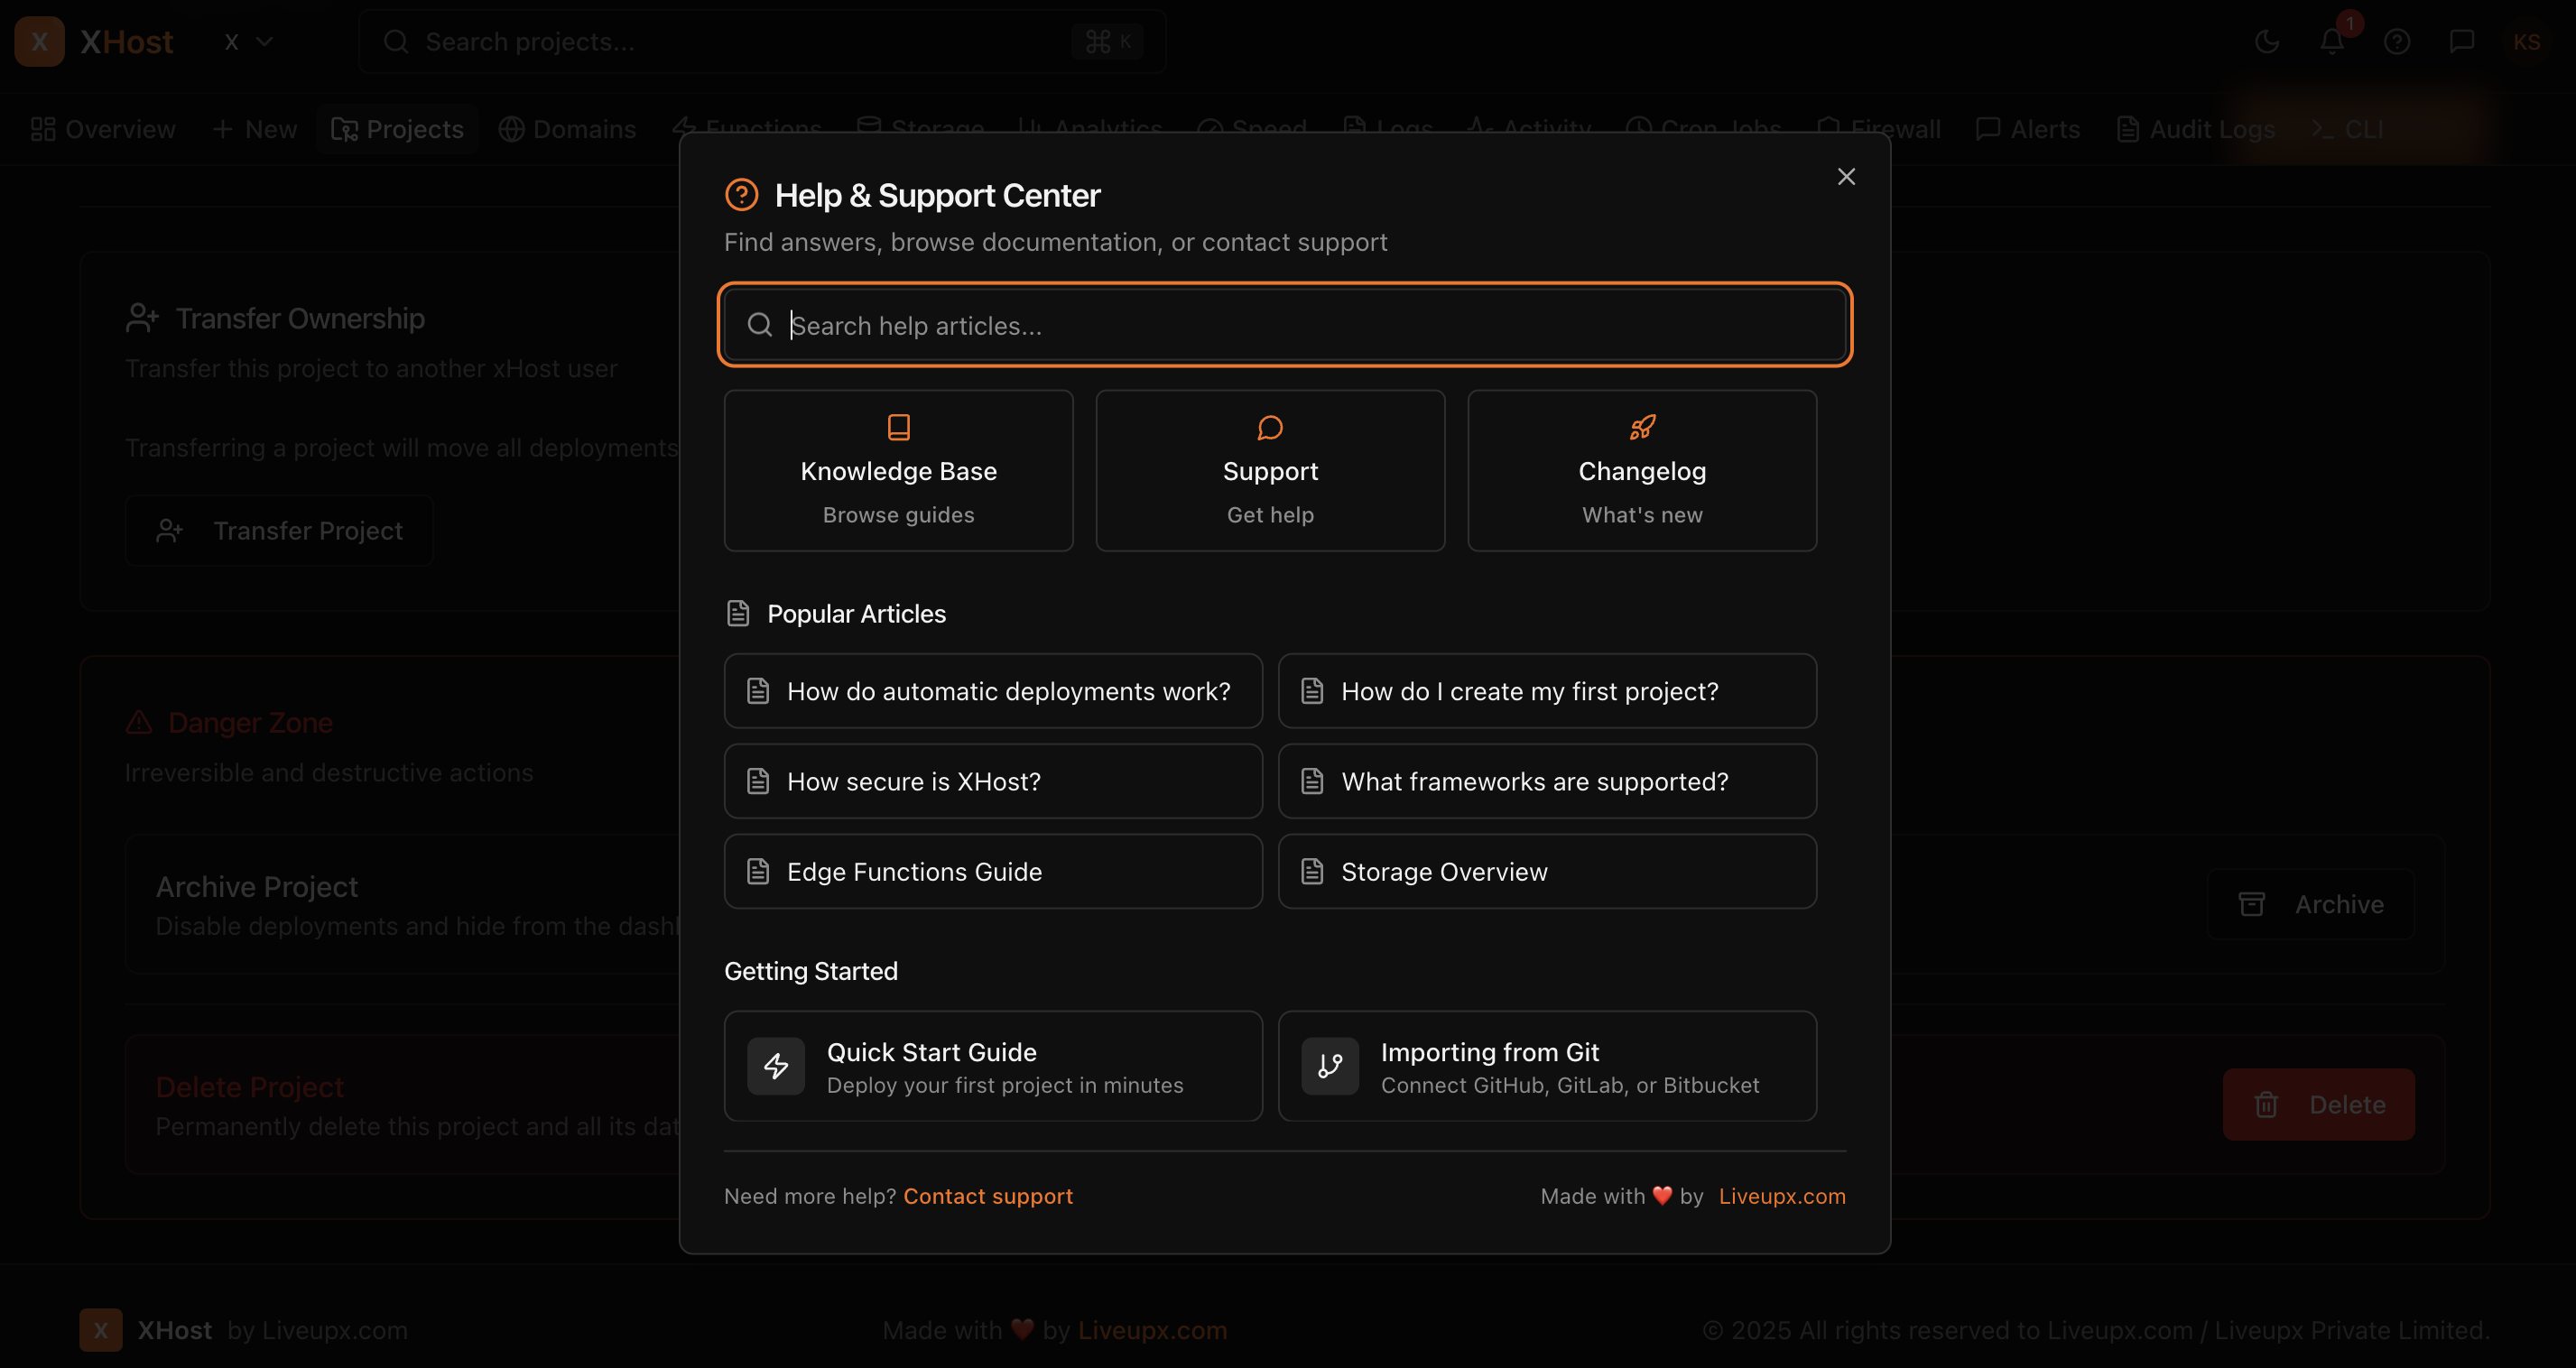This screenshot has height=1368, width=2576.
Task: Expand the KS user account menu
Action: pyautogui.click(x=2527, y=41)
